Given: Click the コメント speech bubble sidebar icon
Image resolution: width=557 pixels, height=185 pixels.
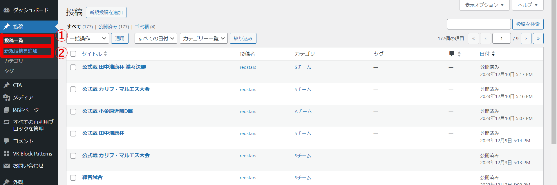Looking at the screenshot, I should click(6, 141).
